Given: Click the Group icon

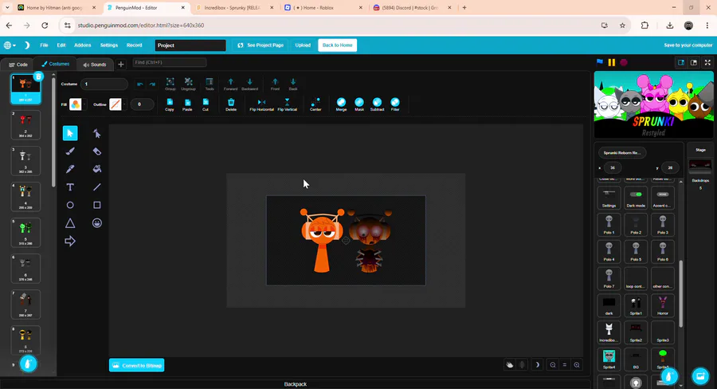Looking at the screenshot, I should click(x=170, y=84).
